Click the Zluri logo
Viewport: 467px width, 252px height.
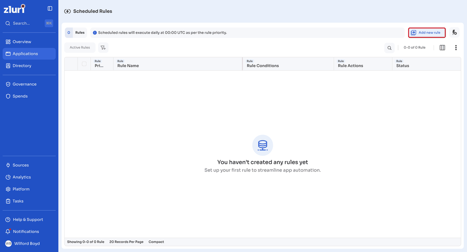tap(14, 9)
